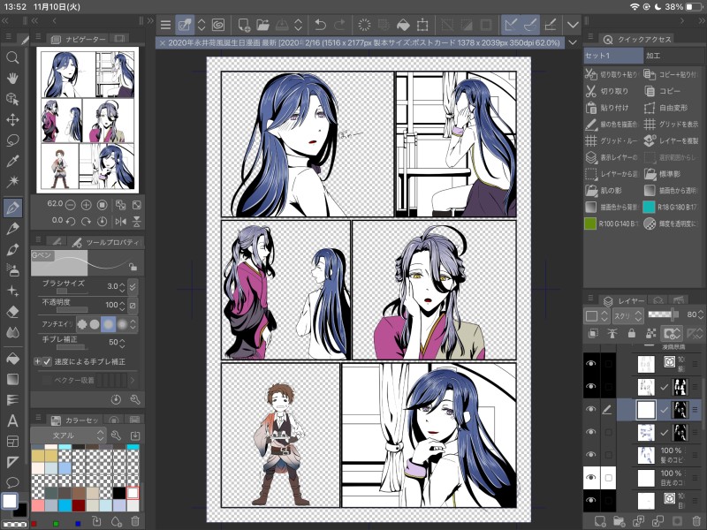
Task: Open the ツールプロパティ tab
Action: click(106, 242)
